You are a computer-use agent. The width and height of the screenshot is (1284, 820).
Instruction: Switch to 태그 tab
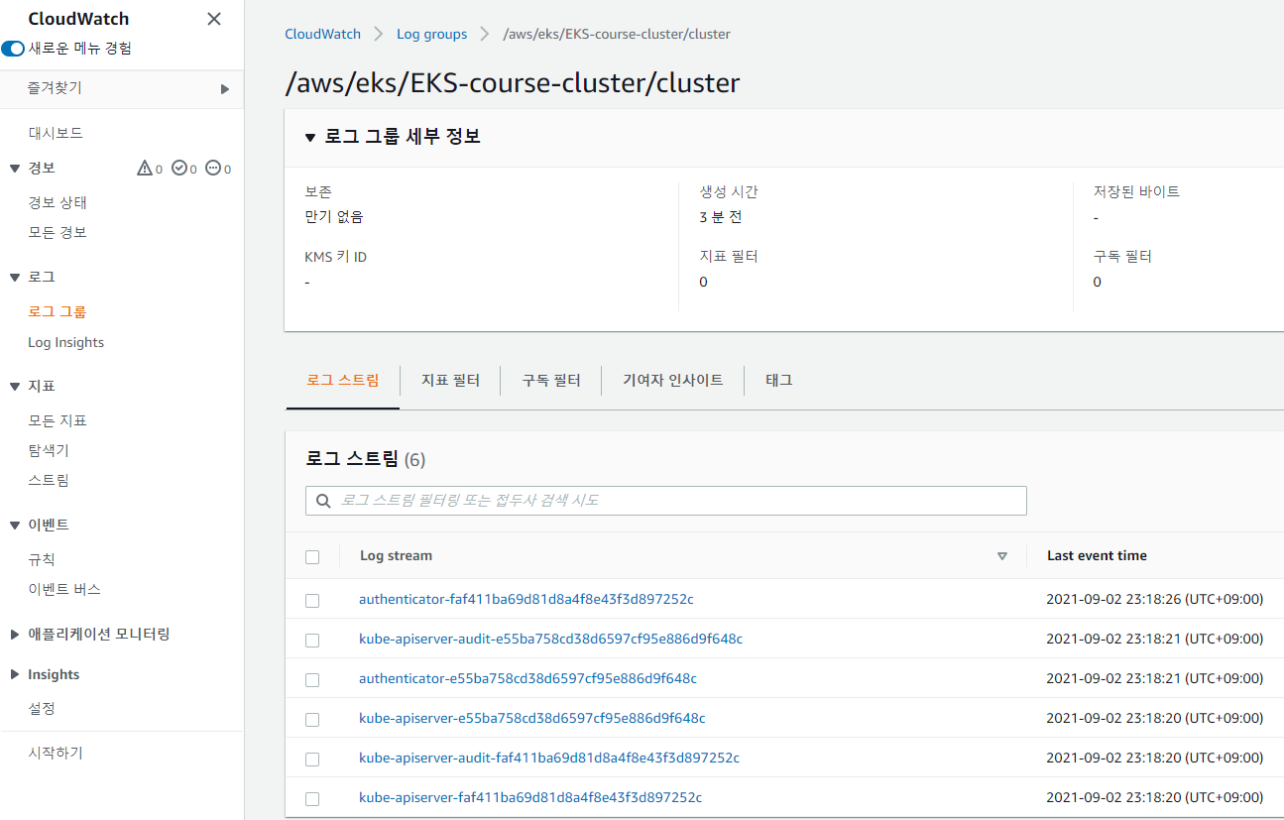779,380
